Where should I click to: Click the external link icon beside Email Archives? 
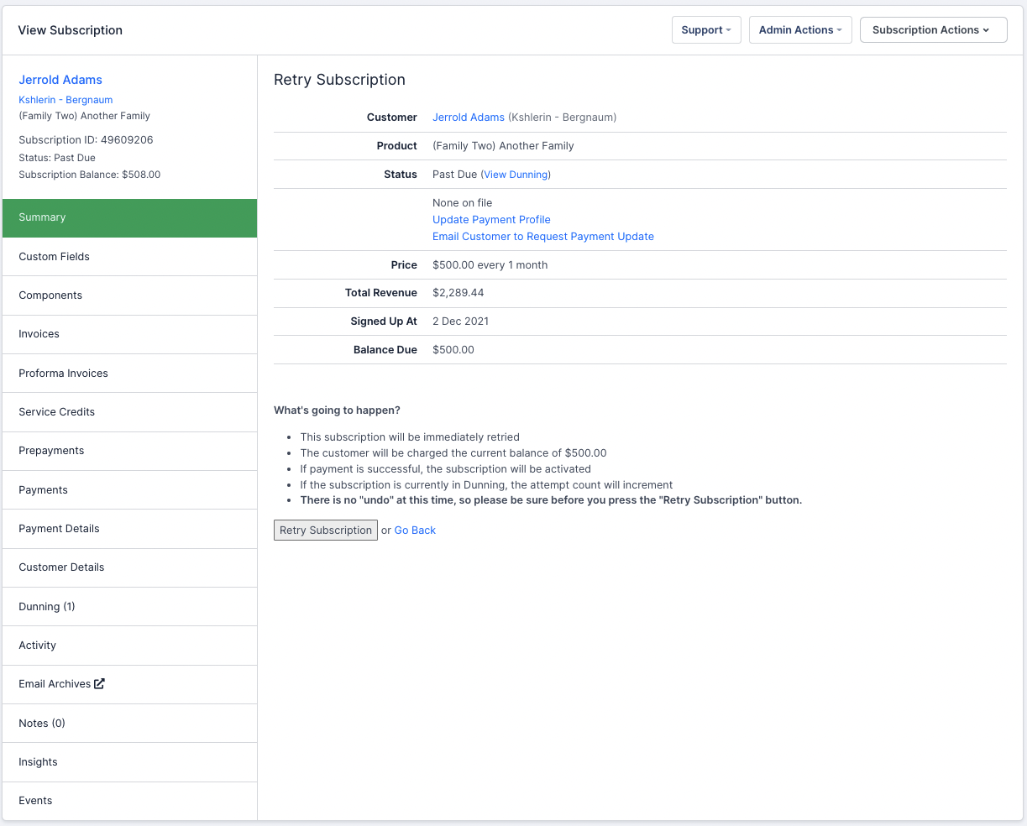pos(99,683)
